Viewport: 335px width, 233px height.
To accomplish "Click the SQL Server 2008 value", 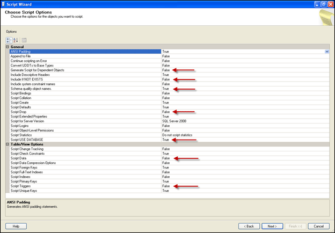I will tap(174, 121).
